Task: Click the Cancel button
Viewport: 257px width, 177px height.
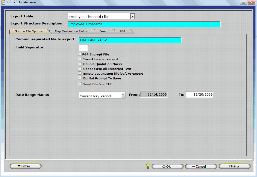Action: tap(201, 166)
